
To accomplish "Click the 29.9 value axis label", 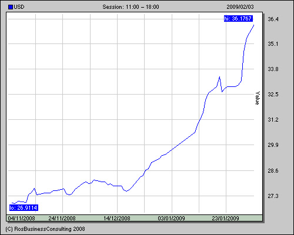I will (273, 145).
